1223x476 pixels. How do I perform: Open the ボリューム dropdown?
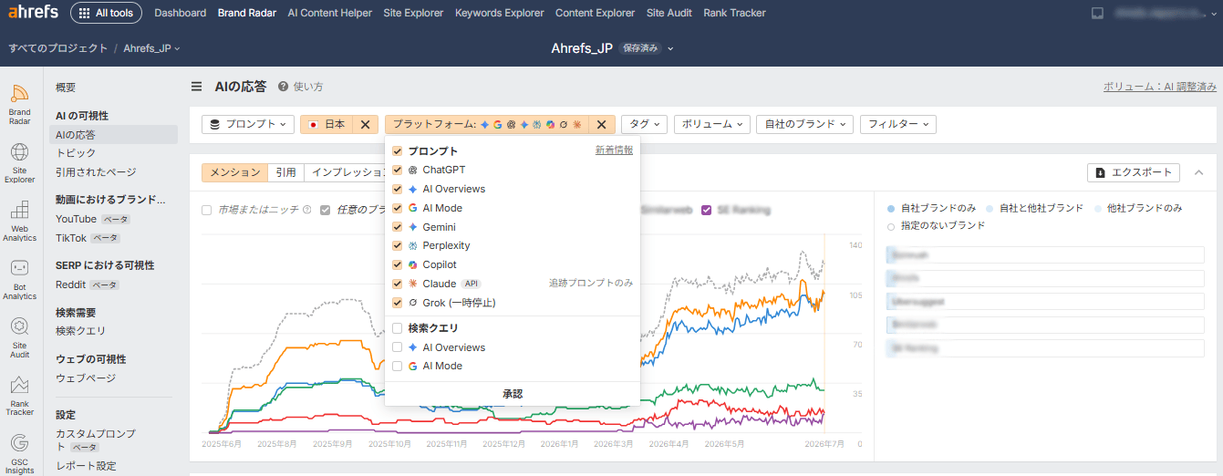[x=711, y=124]
